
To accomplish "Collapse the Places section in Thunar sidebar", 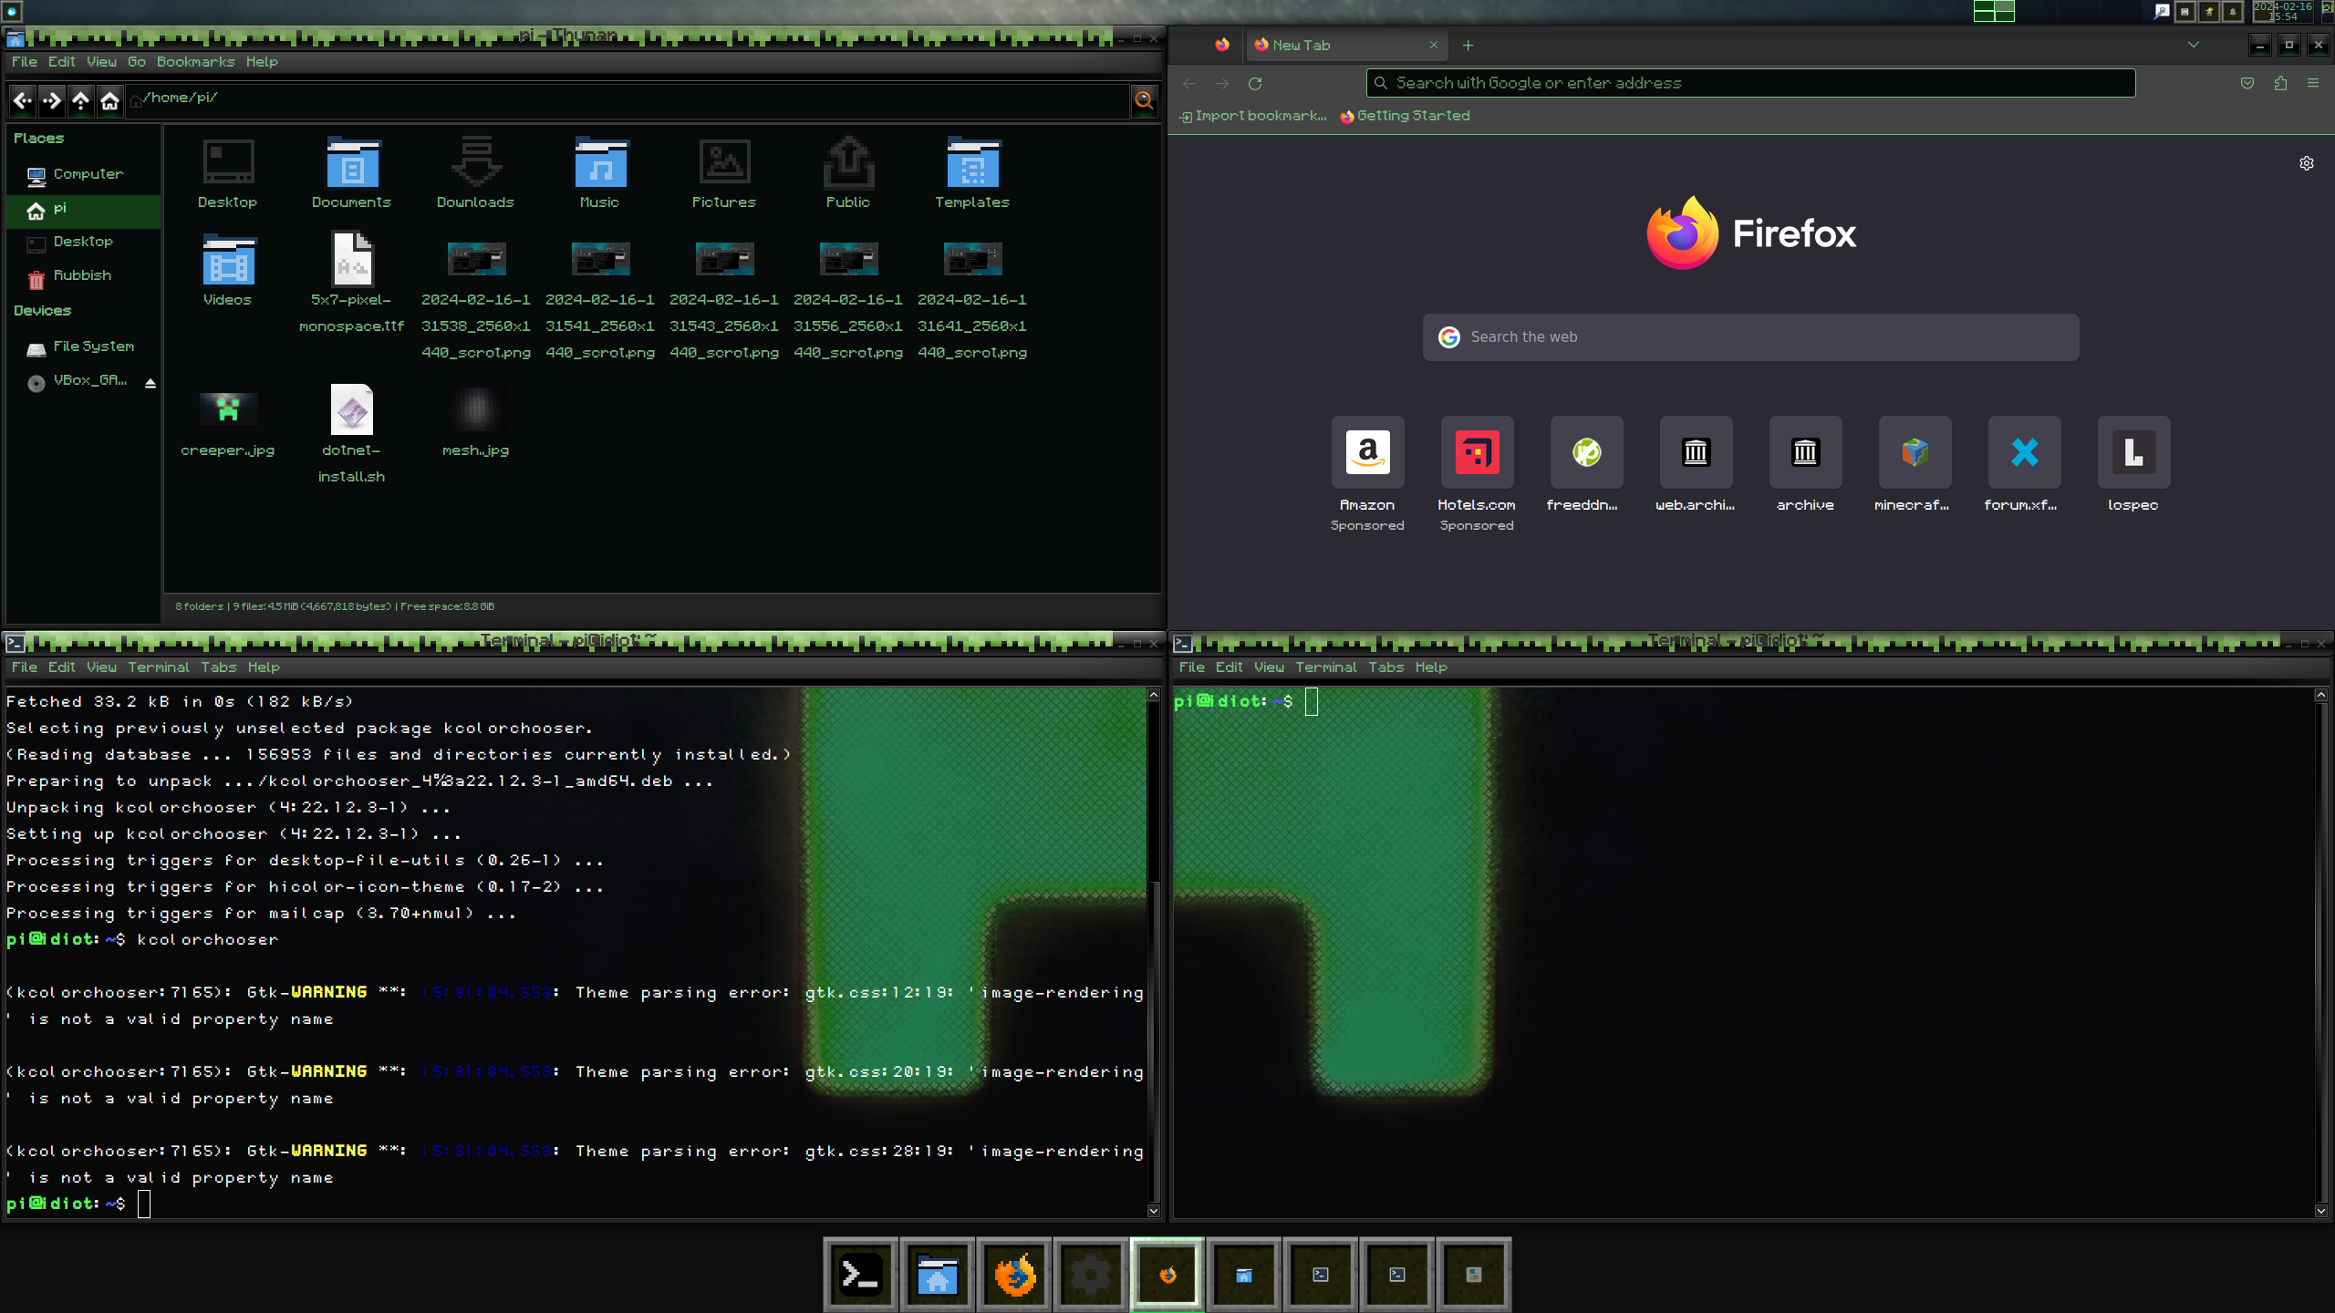I will 39,138.
